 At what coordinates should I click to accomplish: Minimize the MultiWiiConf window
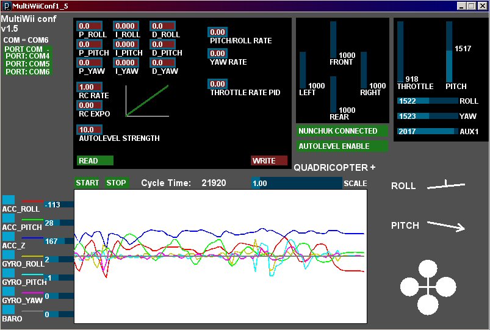(462, 6)
